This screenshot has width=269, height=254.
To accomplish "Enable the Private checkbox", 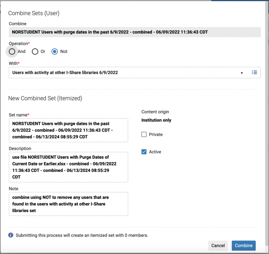I will coord(144,135).
